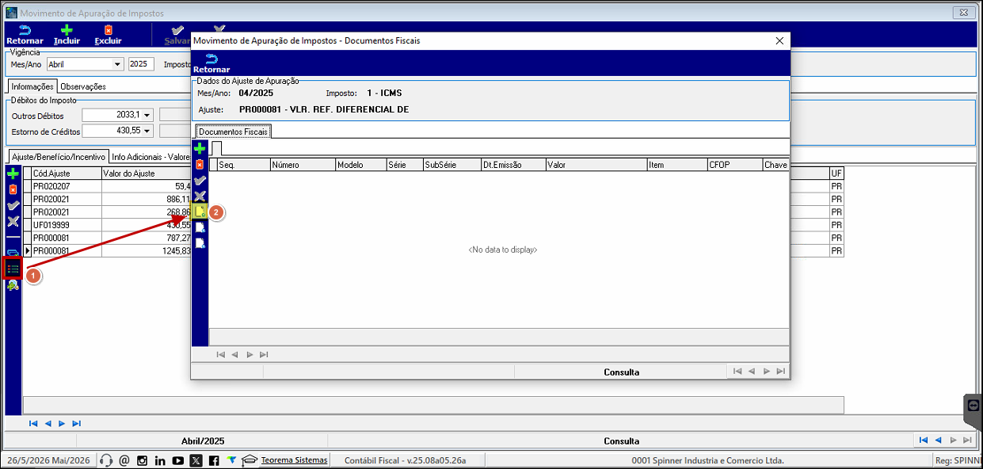Click the Incluir toolbar button in the main window

point(67,35)
